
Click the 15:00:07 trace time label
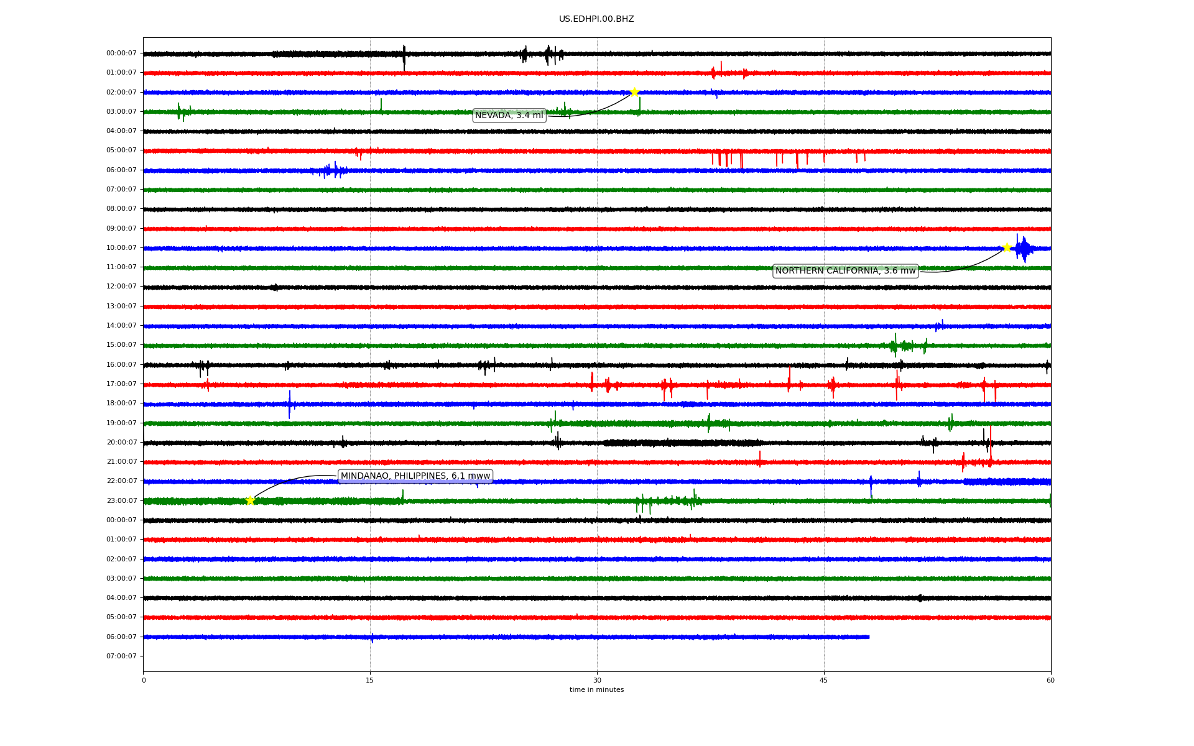coord(121,345)
